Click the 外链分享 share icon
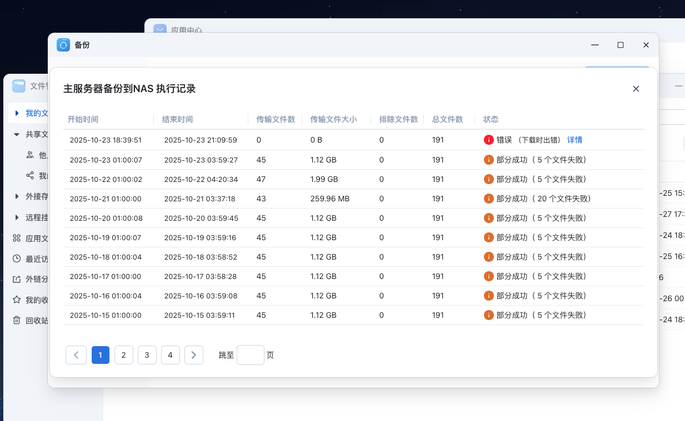This screenshot has height=421, width=685. click(x=17, y=279)
